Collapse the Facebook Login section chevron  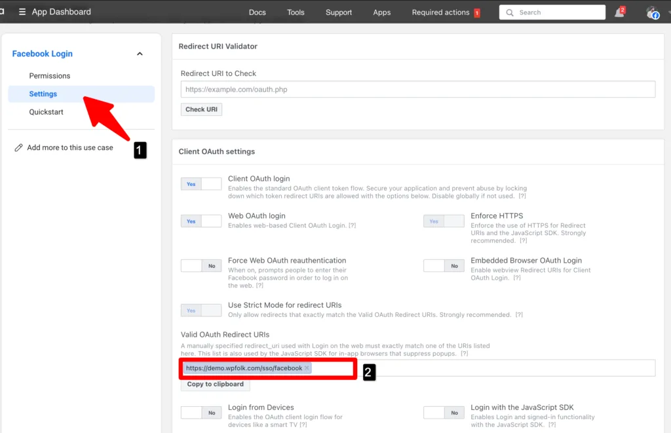tap(140, 54)
